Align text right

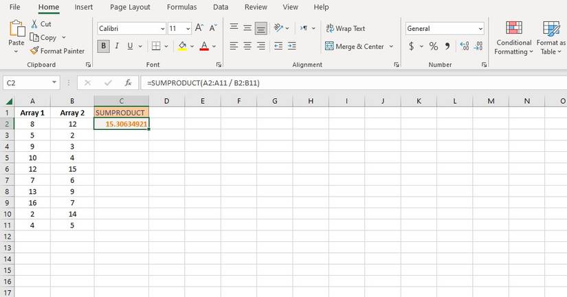(260, 46)
